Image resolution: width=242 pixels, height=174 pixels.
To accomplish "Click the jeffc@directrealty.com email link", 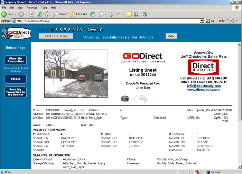I will point(204,86).
